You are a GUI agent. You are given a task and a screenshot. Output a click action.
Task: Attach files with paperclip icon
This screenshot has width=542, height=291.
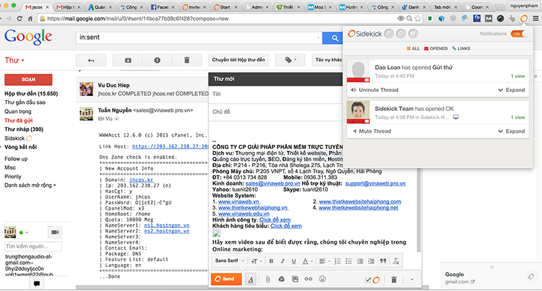coord(268,279)
